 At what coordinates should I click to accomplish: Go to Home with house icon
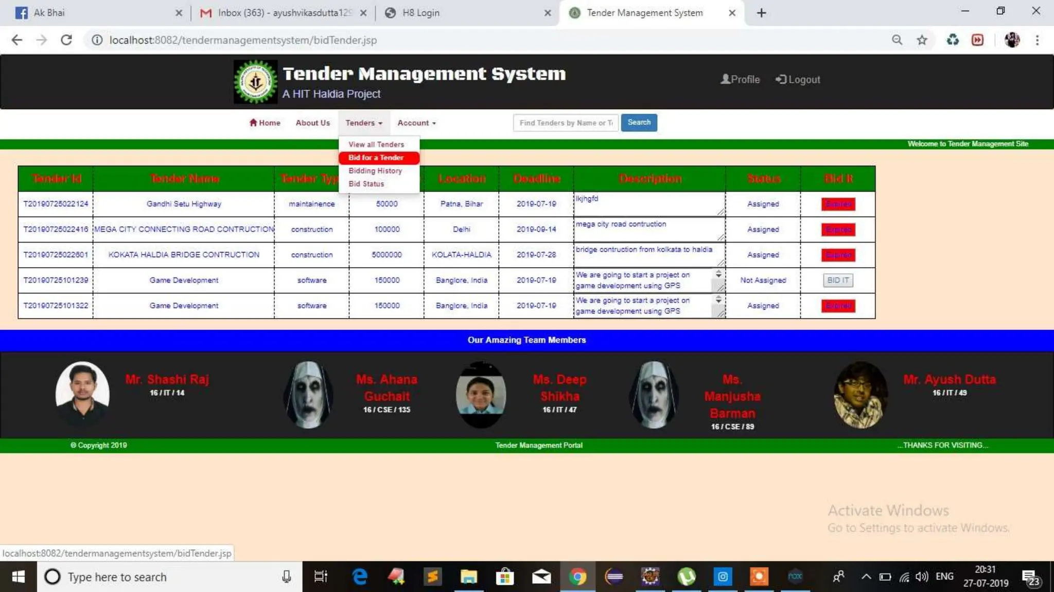click(265, 123)
